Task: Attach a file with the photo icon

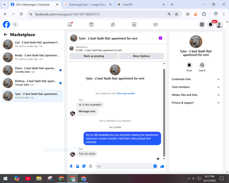Action: 77,166
